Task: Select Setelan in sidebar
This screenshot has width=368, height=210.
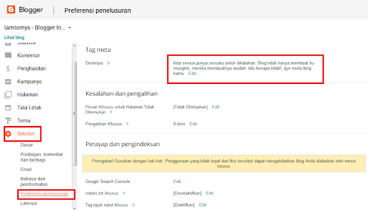Action: click(x=26, y=133)
